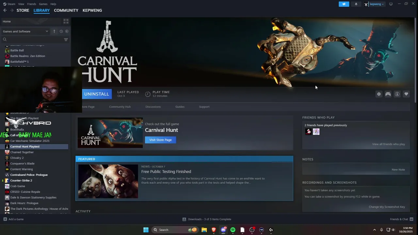Viewport: 418px width, 235px height.
Task: Change My Screenshot Key
Action: (x=387, y=207)
